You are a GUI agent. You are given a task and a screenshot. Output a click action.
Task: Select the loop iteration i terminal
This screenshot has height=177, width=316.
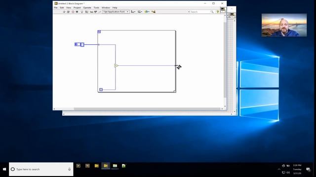click(101, 89)
